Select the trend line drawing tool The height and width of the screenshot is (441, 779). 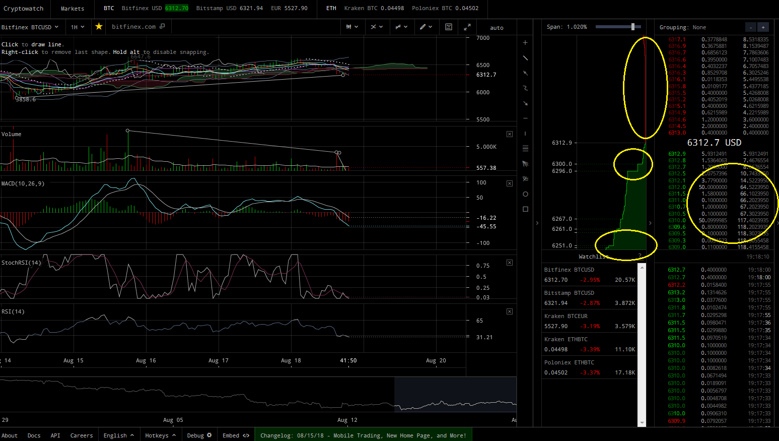coord(525,58)
